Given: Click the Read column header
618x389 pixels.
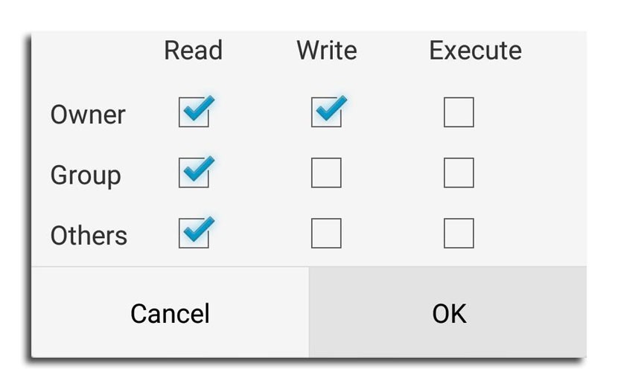Looking at the screenshot, I should [x=193, y=51].
